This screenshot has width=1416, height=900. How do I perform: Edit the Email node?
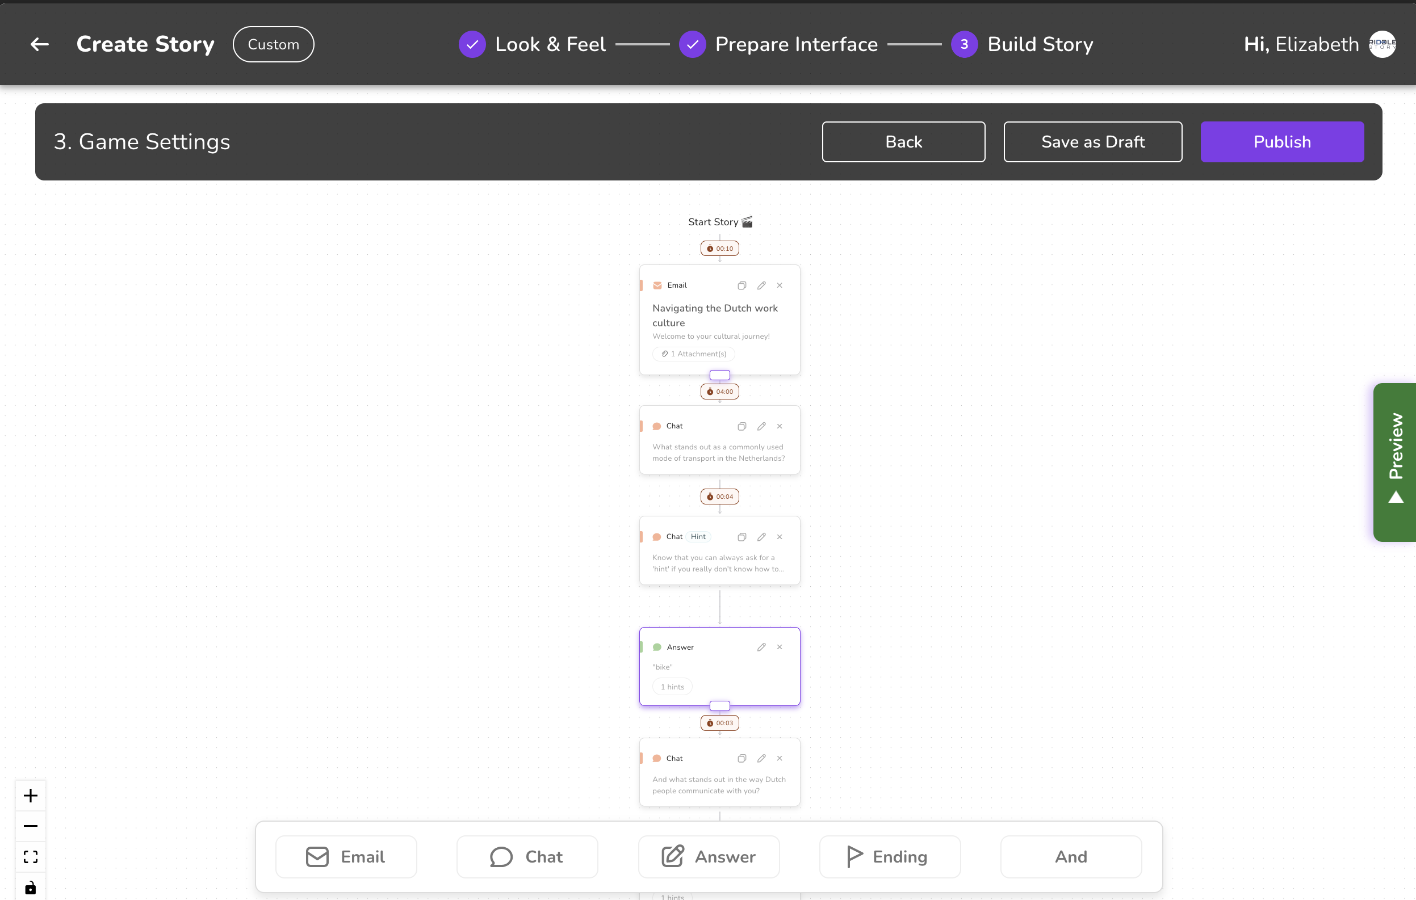pyautogui.click(x=761, y=285)
